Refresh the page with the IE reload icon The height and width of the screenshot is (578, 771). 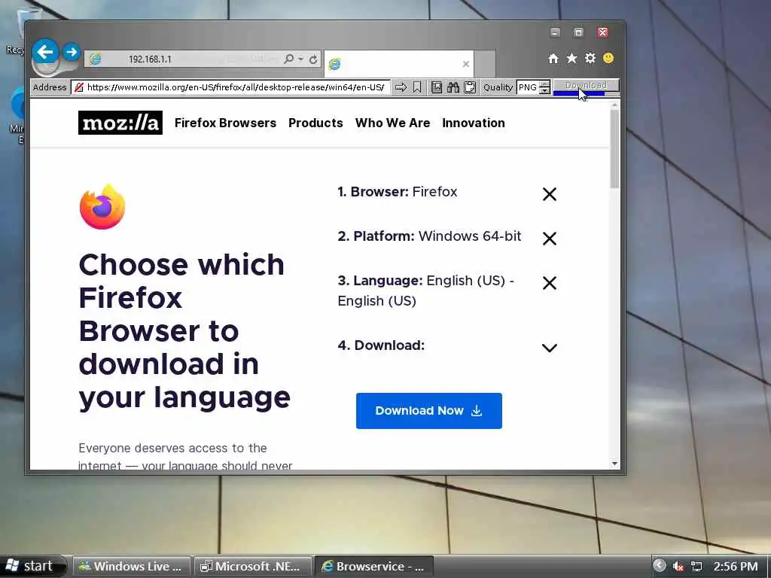pos(313,59)
